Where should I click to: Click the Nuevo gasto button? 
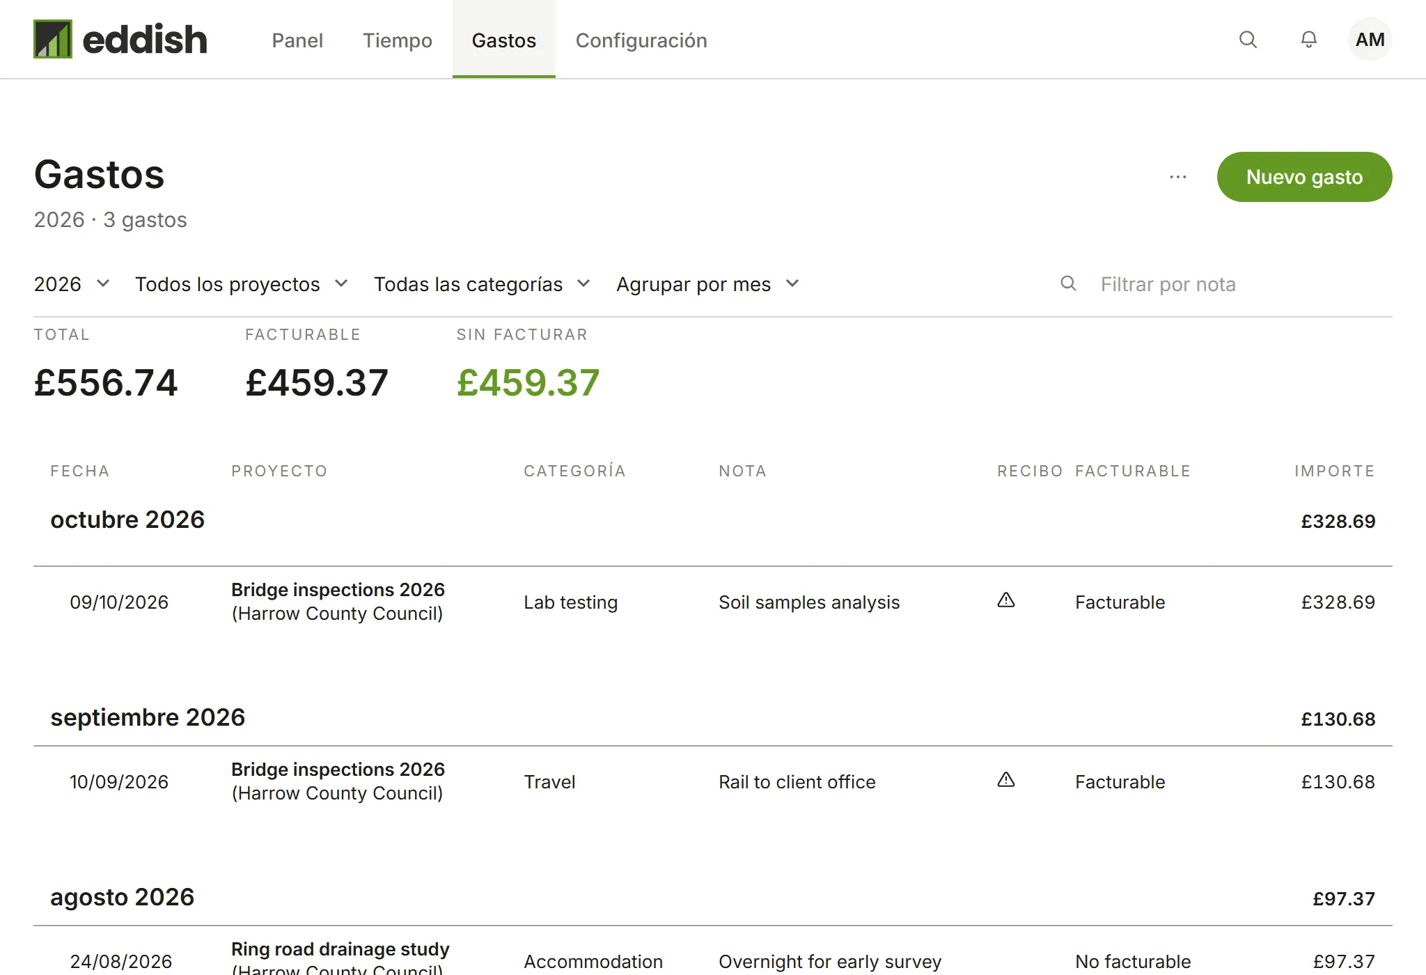[1304, 177]
